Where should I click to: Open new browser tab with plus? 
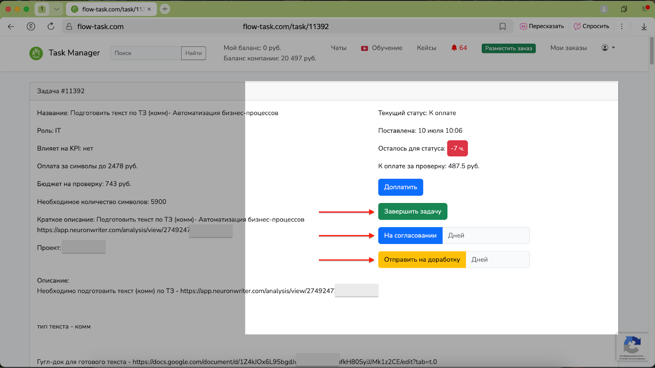165,9
